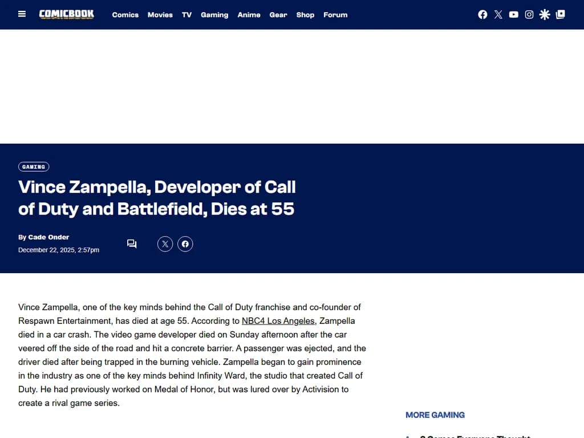Open the Comics menu item
The width and height of the screenshot is (584, 438).
(125, 15)
